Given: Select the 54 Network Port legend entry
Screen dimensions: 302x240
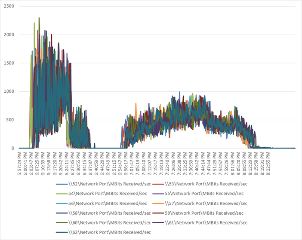Looking at the screenshot, I should coord(102,194).
